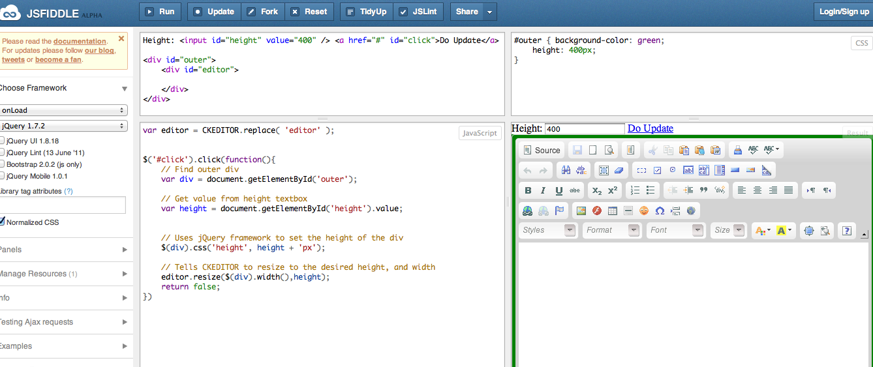Viewport: 873px width, 367px height.
Task: Center align the text
Action: (x=757, y=190)
